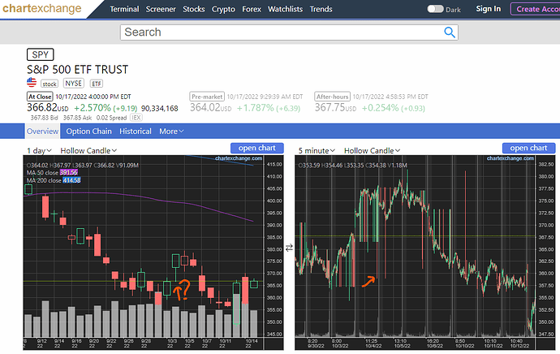The height and width of the screenshot is (354, 560).
Task: Click the chartexchange logo
Action: coord(41,8)
